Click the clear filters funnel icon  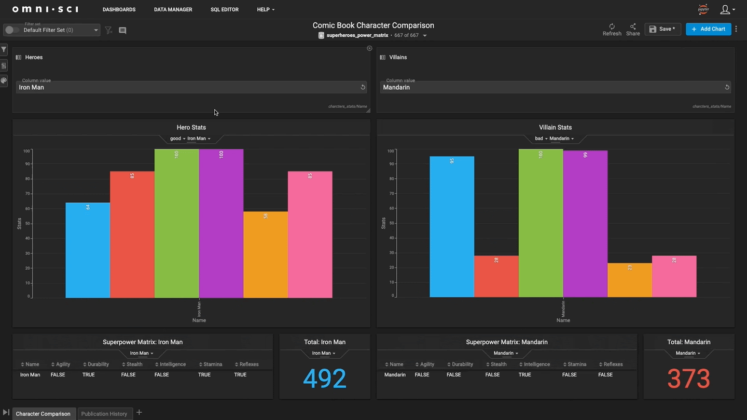click(108, 31)
